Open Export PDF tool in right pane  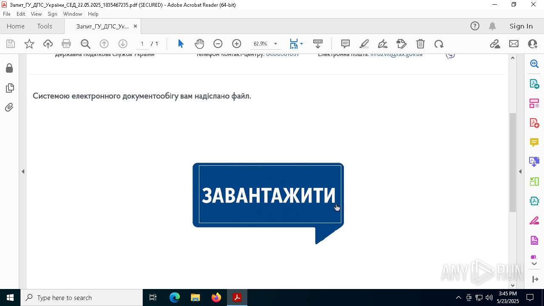tap(534, 83)
